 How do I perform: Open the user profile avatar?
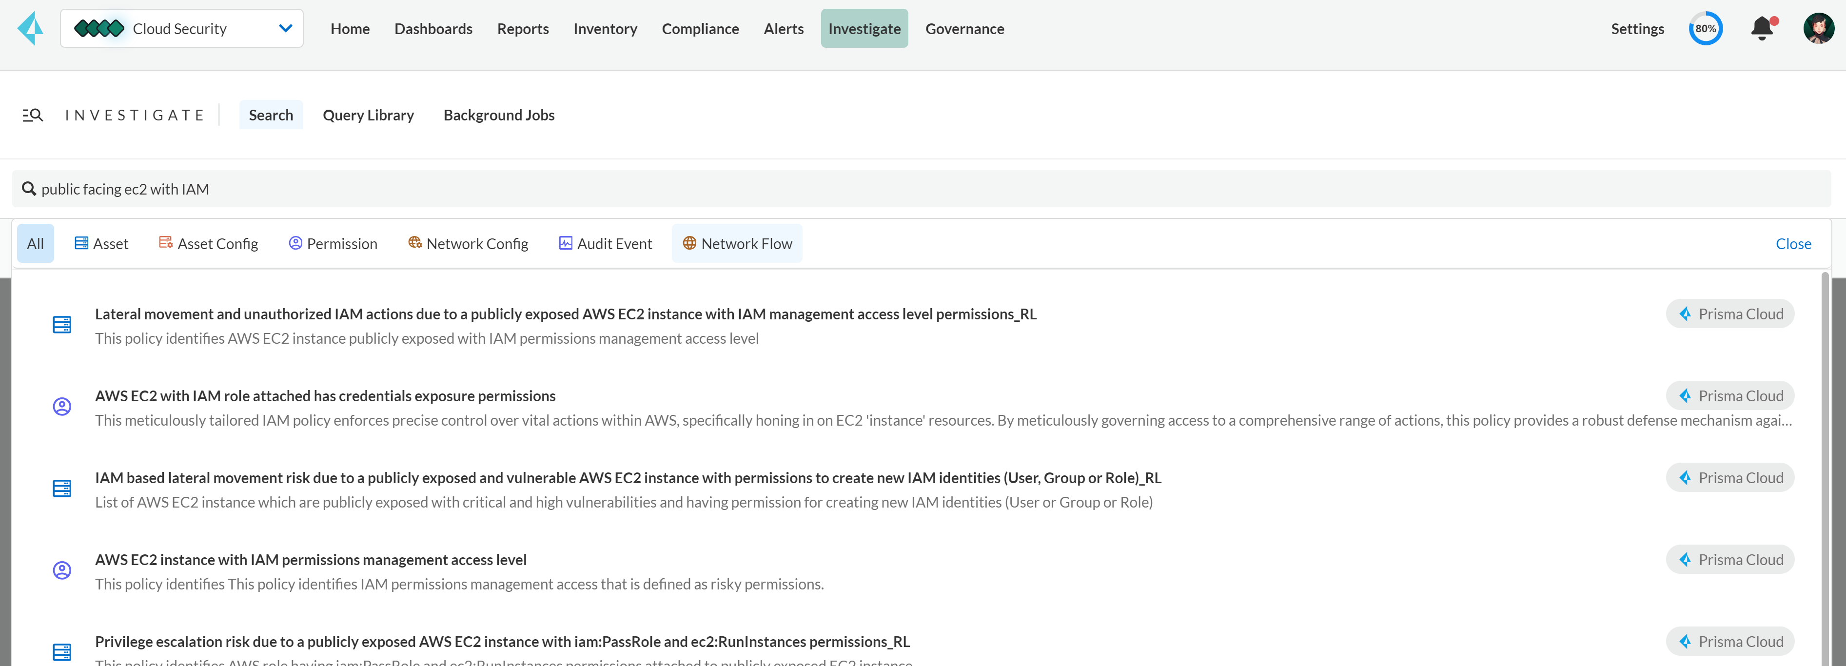point(1818,29)
